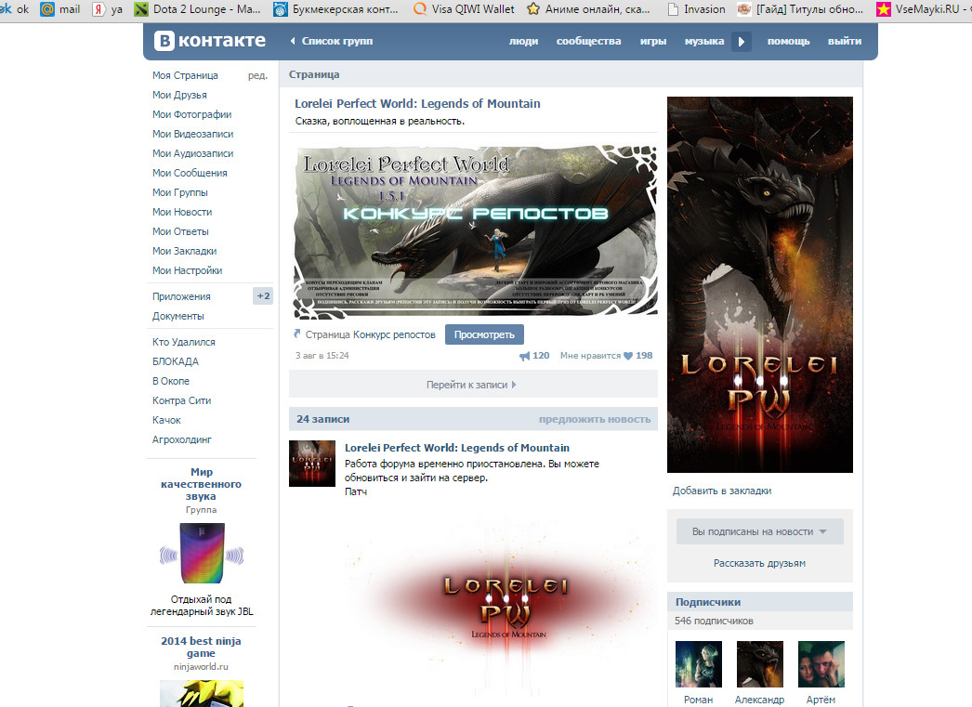Click Список групп back link
Screen dimensions: 972x707
(337, 41)
